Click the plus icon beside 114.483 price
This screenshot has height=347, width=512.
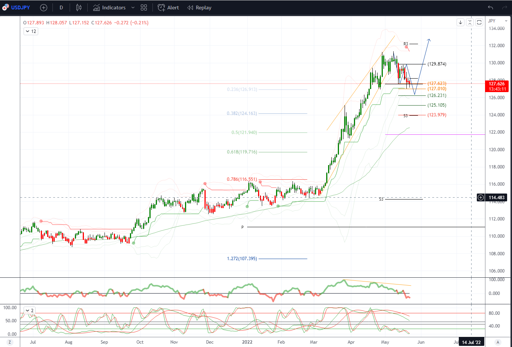[x=481, y=197]
